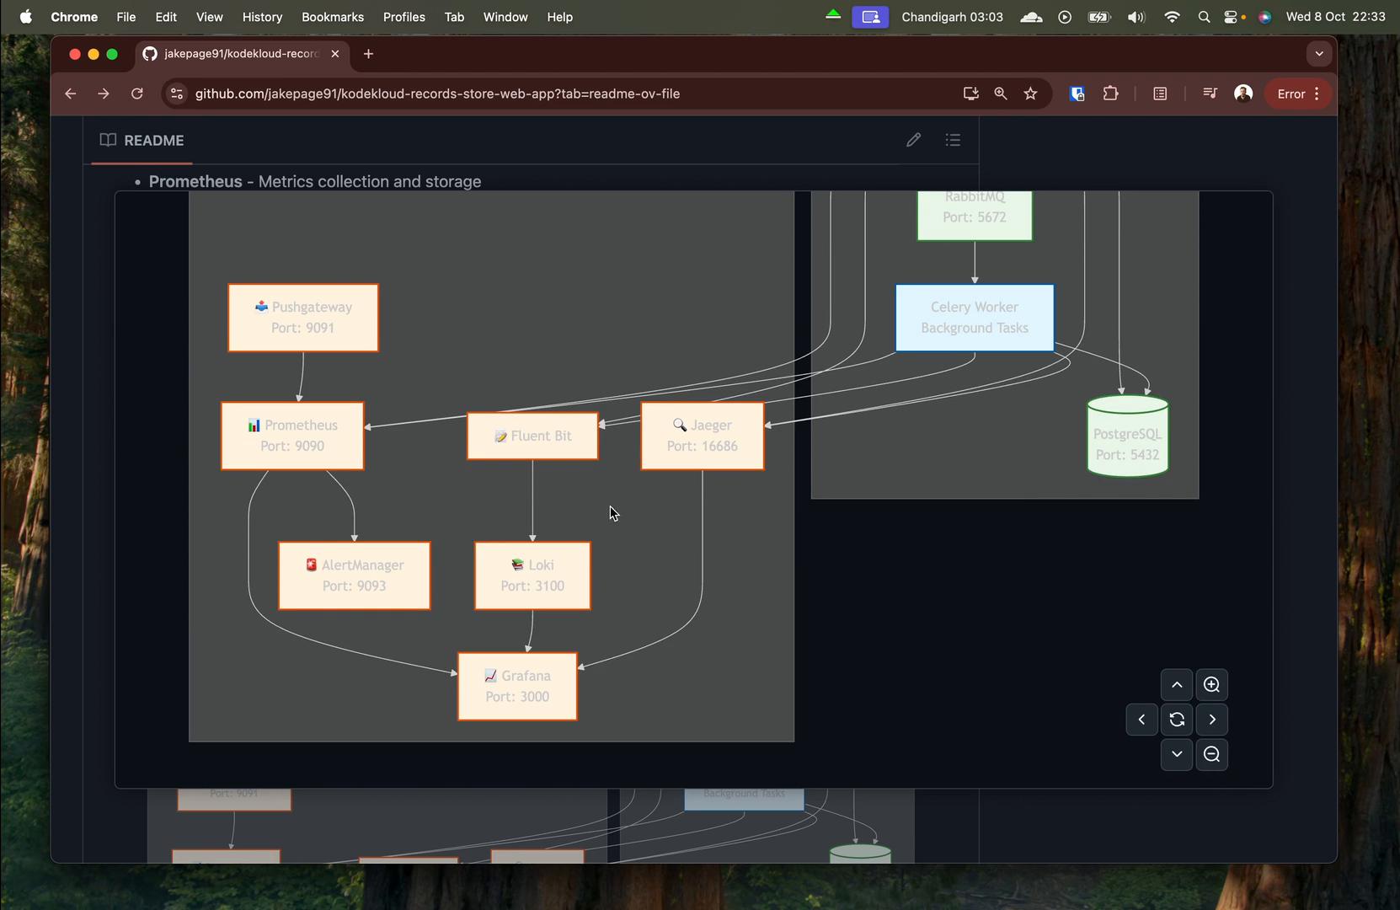Screen dimensions: 1400x910
Task: Open the Tab menu
Action: [454, 17]
